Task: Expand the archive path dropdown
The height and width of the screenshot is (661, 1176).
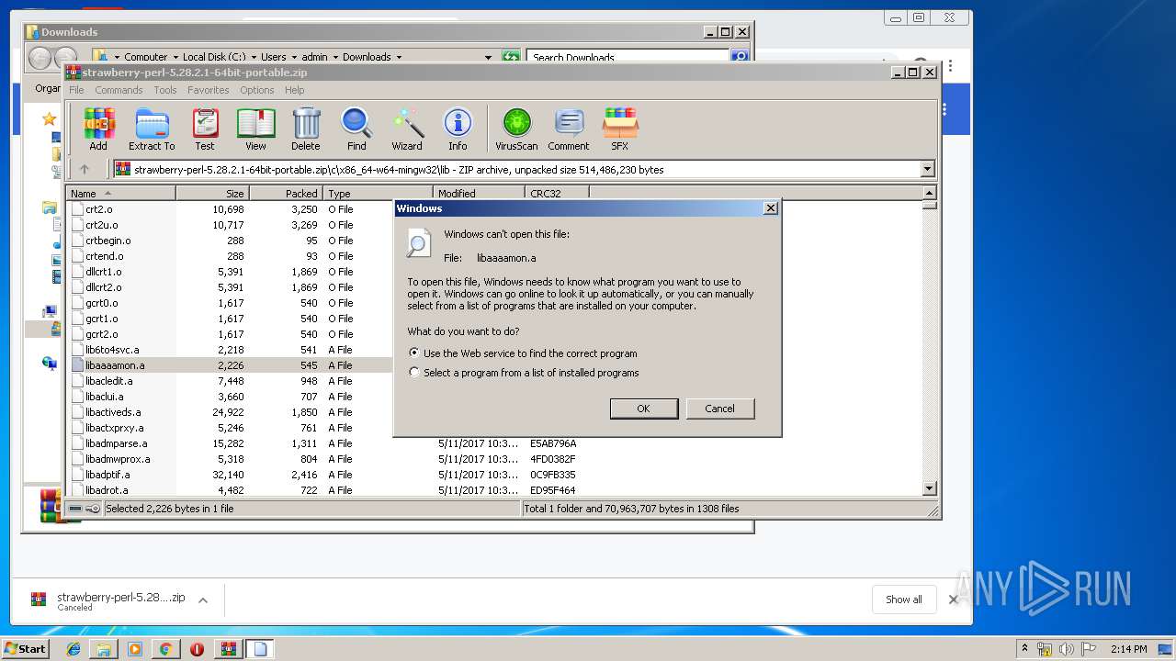Action: (x=927, y=169)
